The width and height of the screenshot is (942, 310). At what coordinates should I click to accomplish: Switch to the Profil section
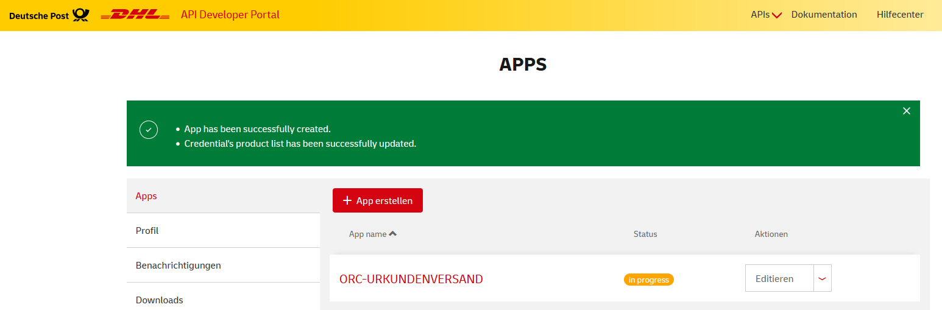pos(147,231)
